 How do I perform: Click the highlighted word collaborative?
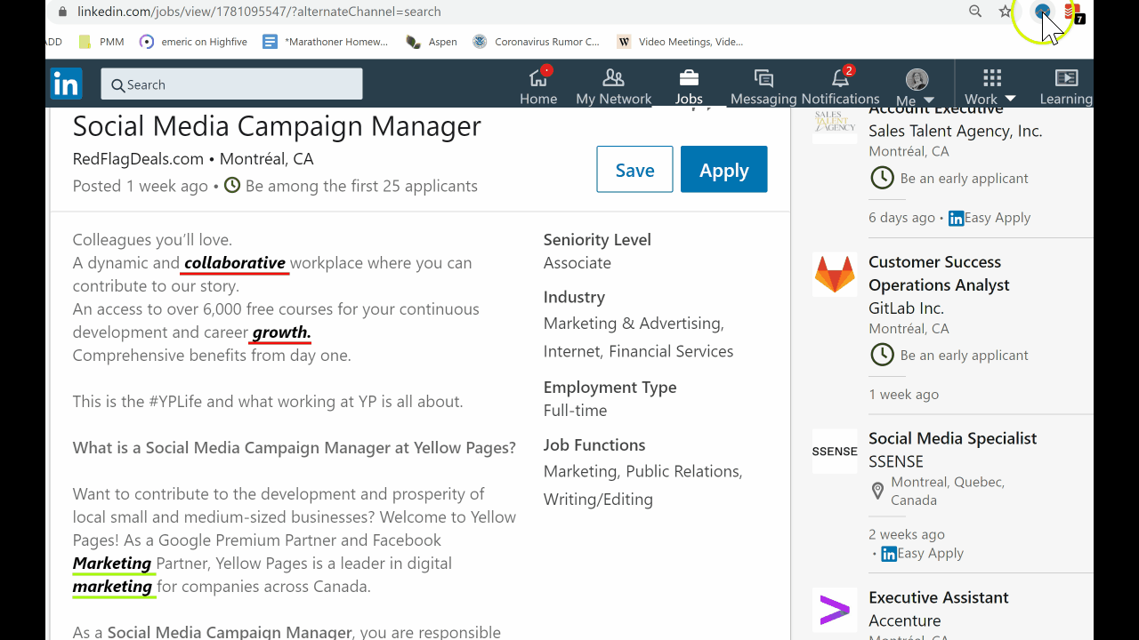click(235, 263)
